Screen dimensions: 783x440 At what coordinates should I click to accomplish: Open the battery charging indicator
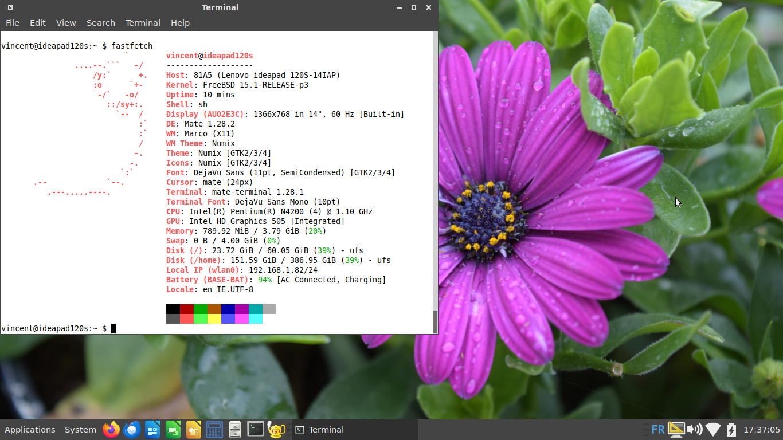pyautogui.click(x=731, y=429)
